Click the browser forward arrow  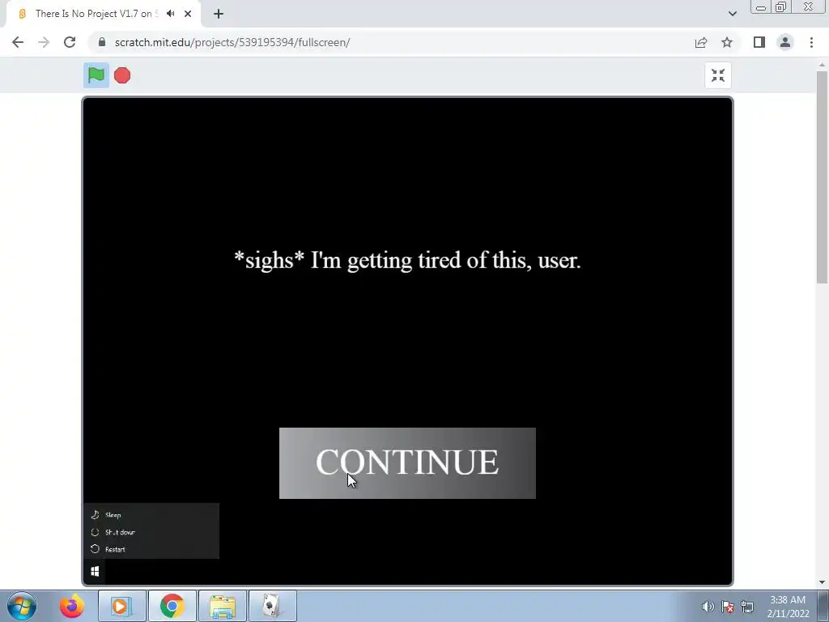point(44,42)
